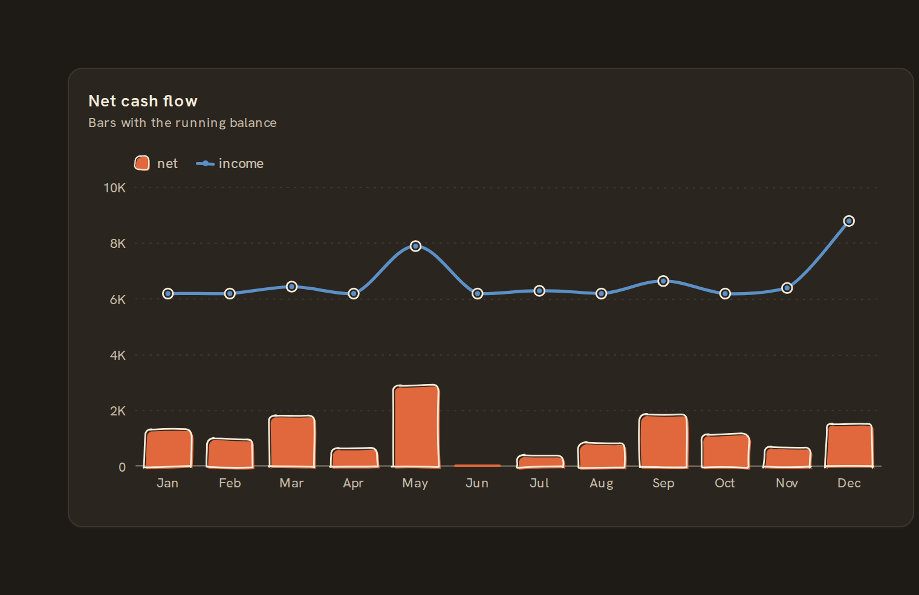
Task: Click the October income data point
Action: tap(725, 293)
